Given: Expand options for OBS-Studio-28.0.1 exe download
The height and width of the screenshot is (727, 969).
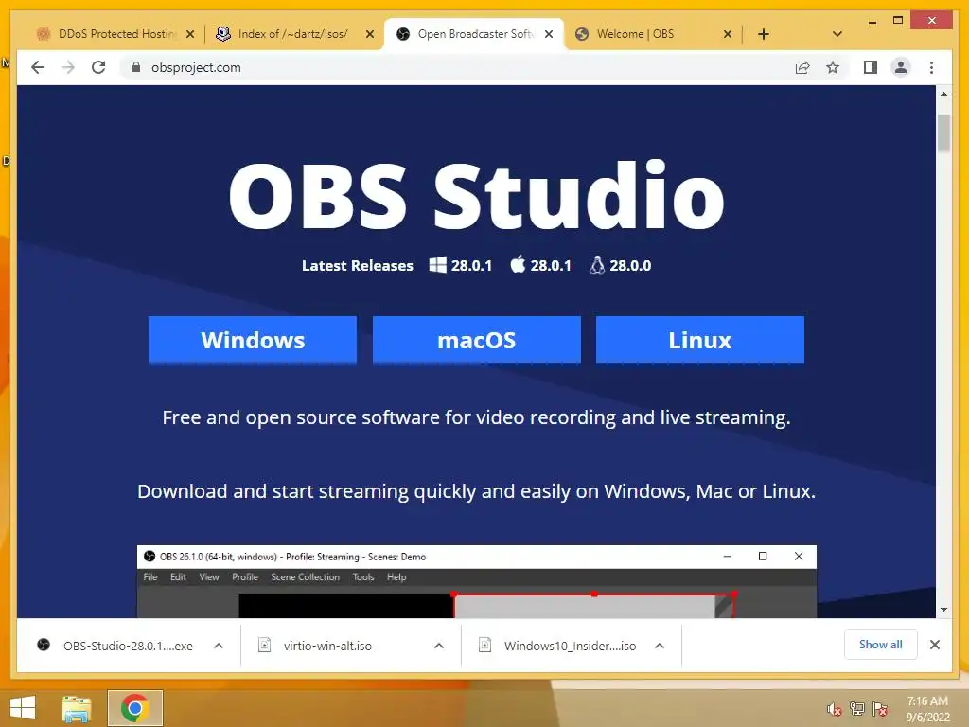Looking at the screenshot, I should pos(219,646).
